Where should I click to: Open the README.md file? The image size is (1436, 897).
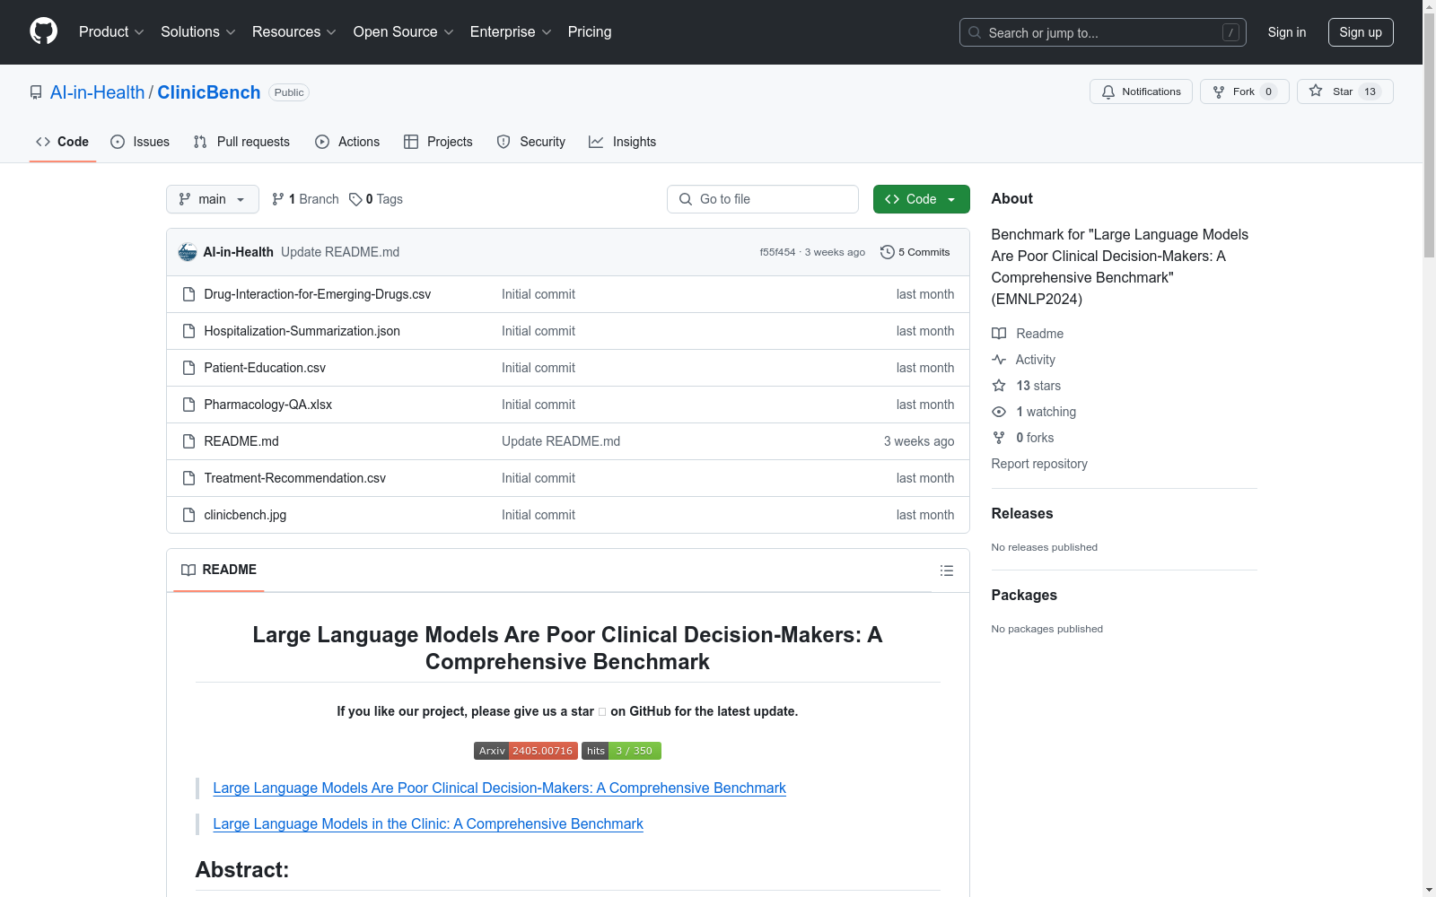pos(241,441)
